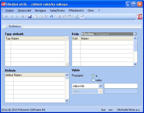144x113 pixels.
Task: Show Všechno codes in Kódy
Action: [x=88, y=34]
